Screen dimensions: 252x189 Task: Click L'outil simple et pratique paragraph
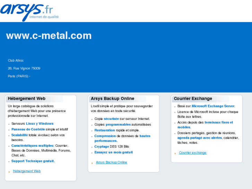pyautogui.click(x=122, y=109)
